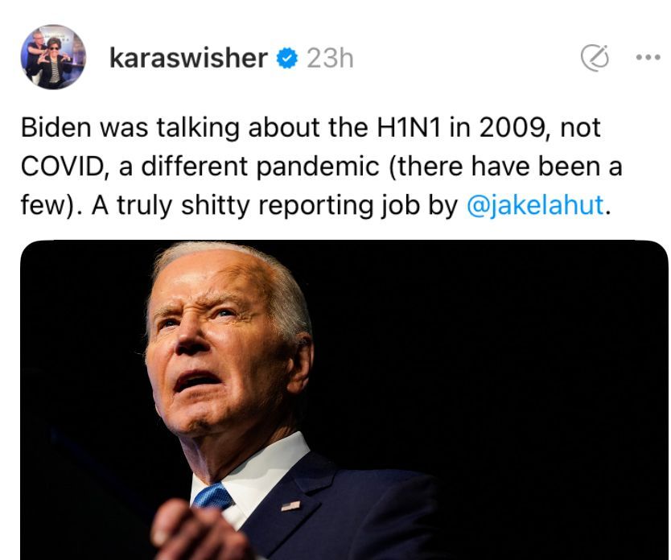Click the circular pencil icon beside timestamp
671x560 pixels.
[x=595, y=58]
